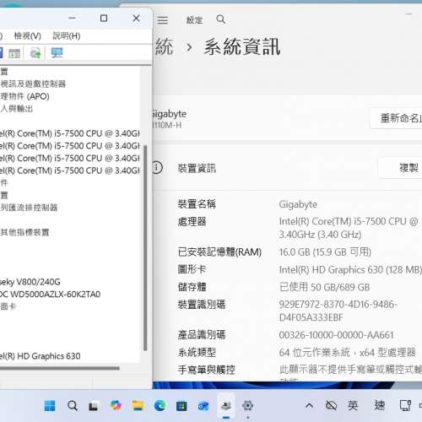Click the 處理器 label row
This screenshot has width=422, height=422.
192,222
